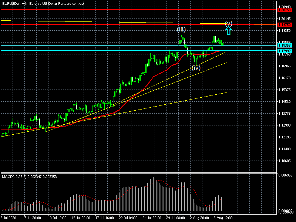
Task: Click the cyan 1.17992 price tag
Action: point(284,50)
